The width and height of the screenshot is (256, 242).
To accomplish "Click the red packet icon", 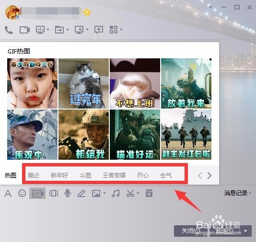I will 149,193.
